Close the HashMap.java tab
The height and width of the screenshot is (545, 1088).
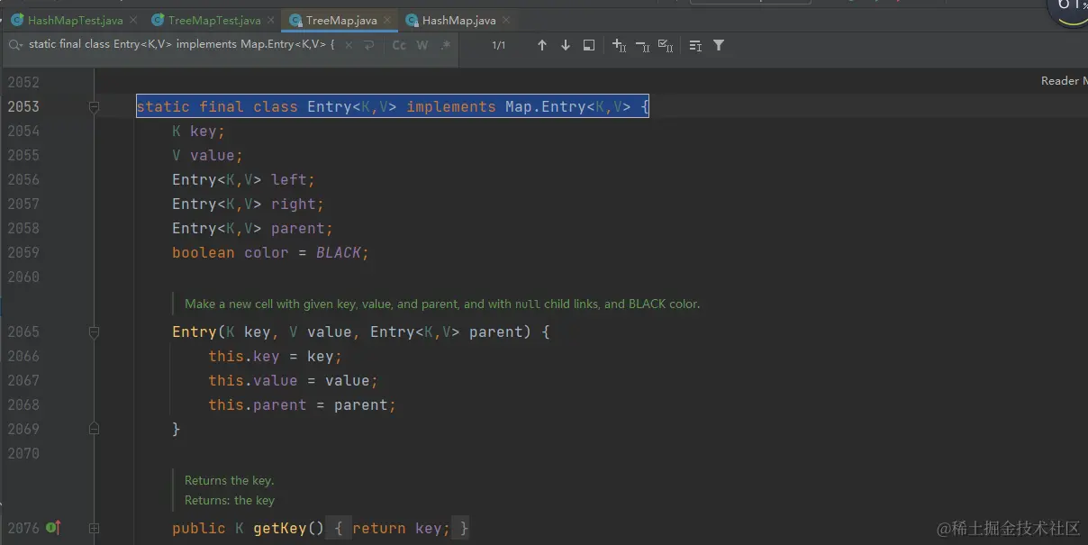[x=505, y=20]
